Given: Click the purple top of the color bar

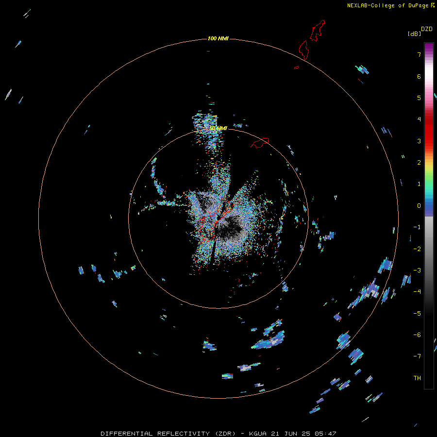Looking at the screenshot, I should (x=429, y=48).
